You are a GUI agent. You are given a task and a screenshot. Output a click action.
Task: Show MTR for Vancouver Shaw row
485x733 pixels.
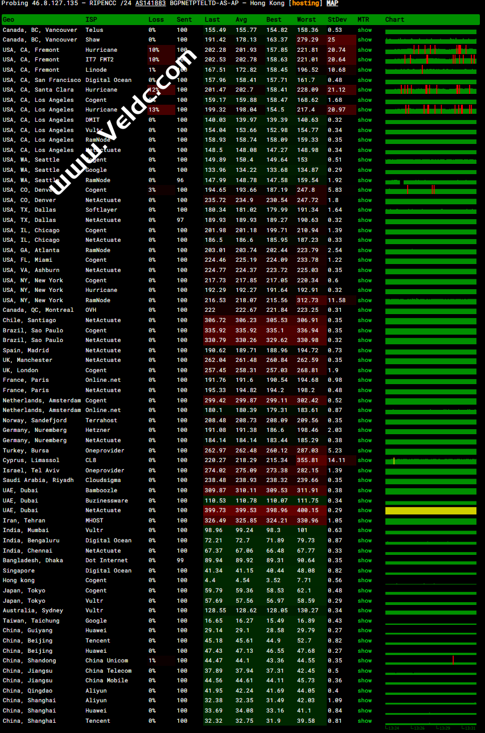[365, 40]
